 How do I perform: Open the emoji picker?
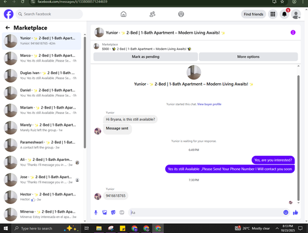click(x=286, y=213)
